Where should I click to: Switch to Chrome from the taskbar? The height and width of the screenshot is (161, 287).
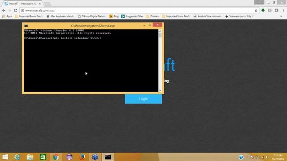[x=56, y=157]
